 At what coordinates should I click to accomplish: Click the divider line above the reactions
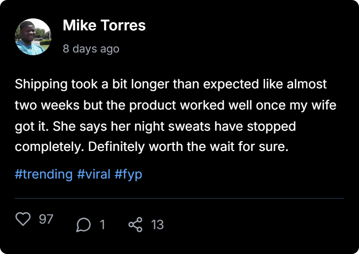coord(179,198)
